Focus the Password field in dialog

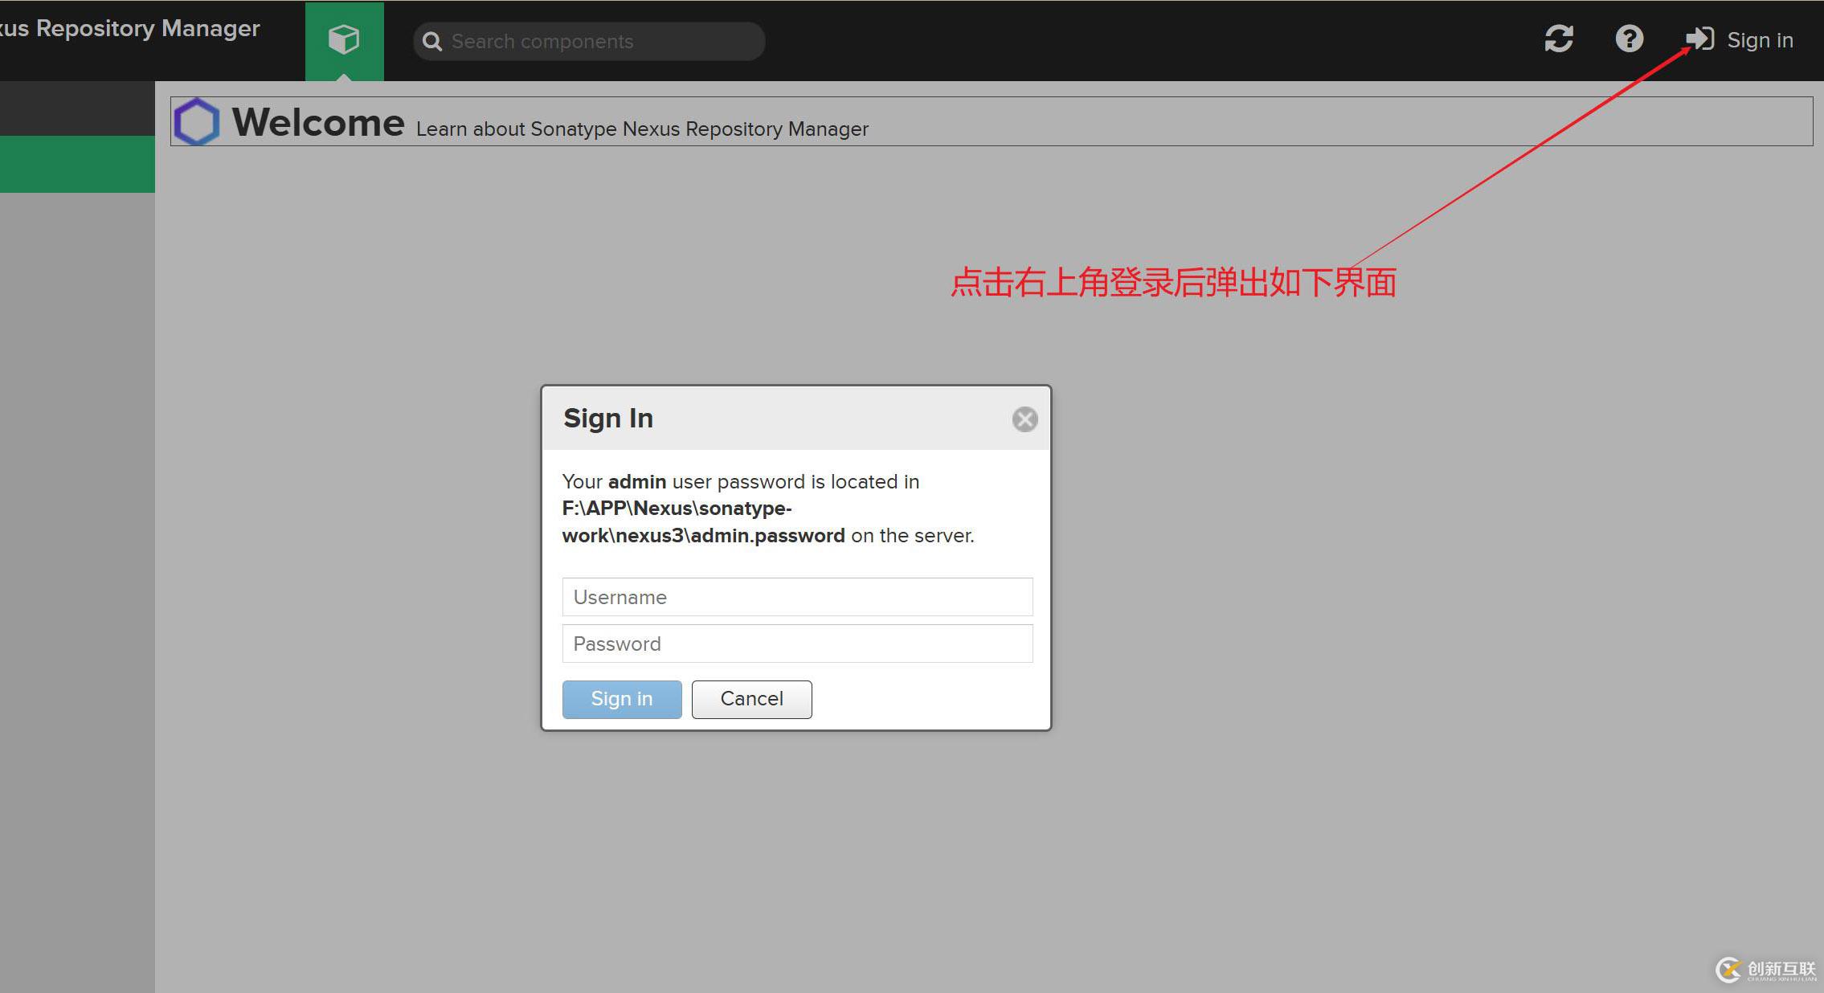click(797, 644)
